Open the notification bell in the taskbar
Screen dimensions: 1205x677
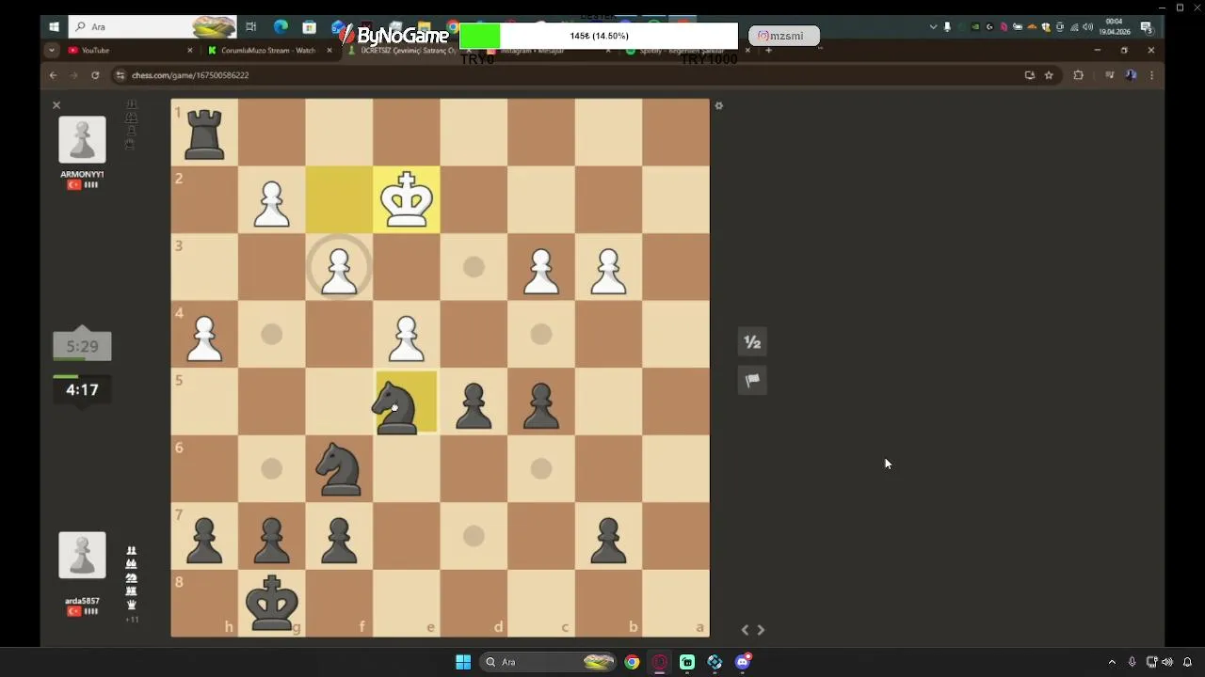(1187, 662)
